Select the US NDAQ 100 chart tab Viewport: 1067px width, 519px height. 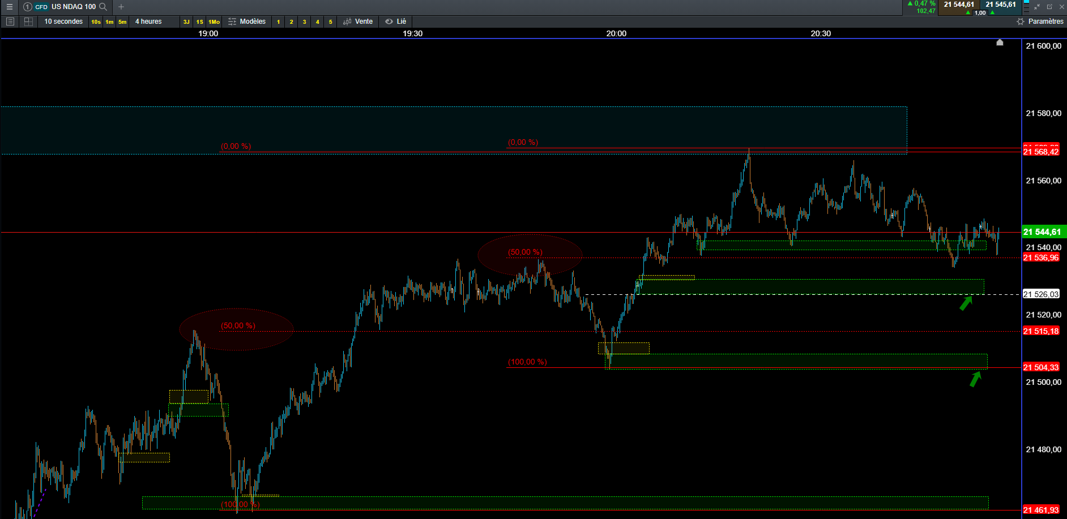[x=74, y=7]
